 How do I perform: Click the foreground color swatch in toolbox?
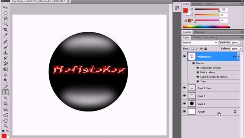4,136
